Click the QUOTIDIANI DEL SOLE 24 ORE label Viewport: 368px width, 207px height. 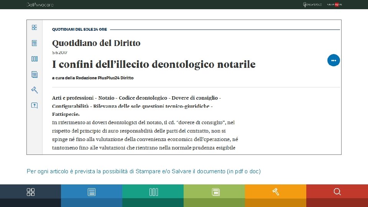coord(79,30)
